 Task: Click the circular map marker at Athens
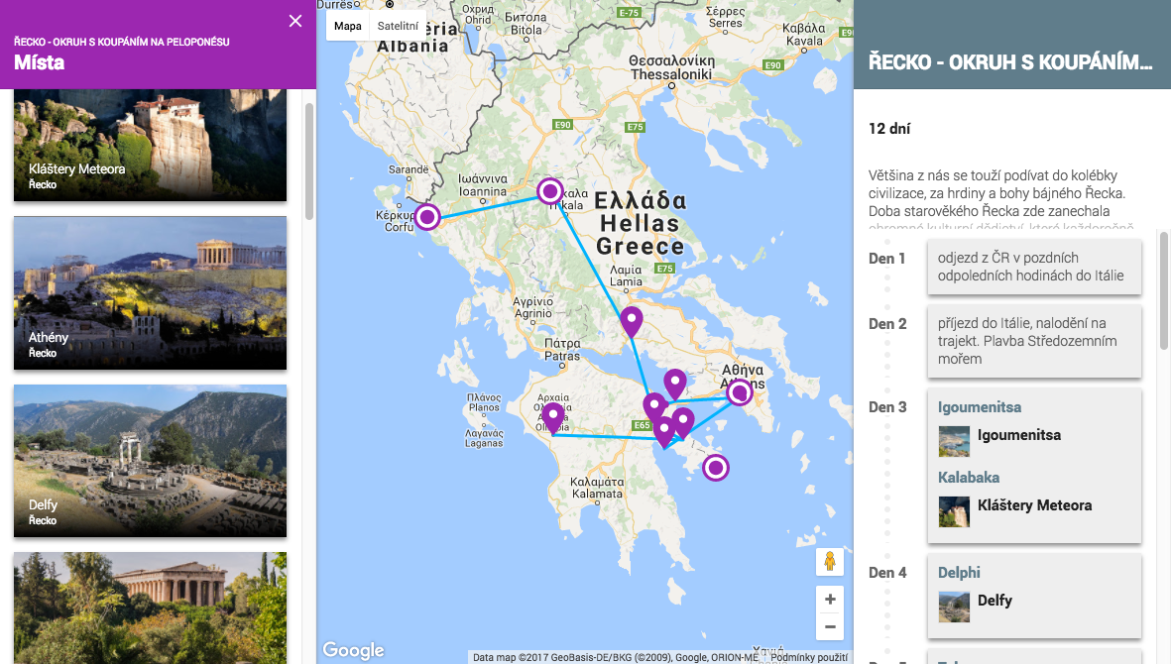(740, 392)
